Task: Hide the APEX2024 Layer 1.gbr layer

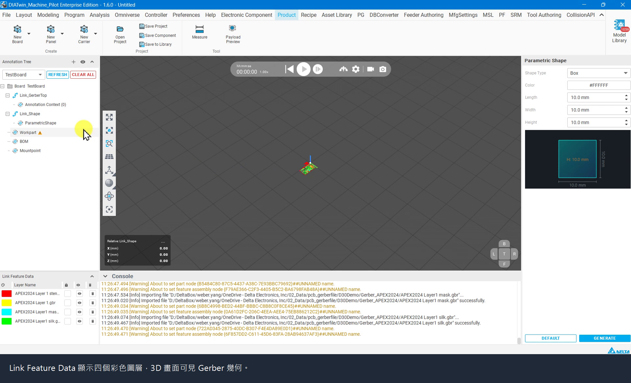Action: [79, 303]
